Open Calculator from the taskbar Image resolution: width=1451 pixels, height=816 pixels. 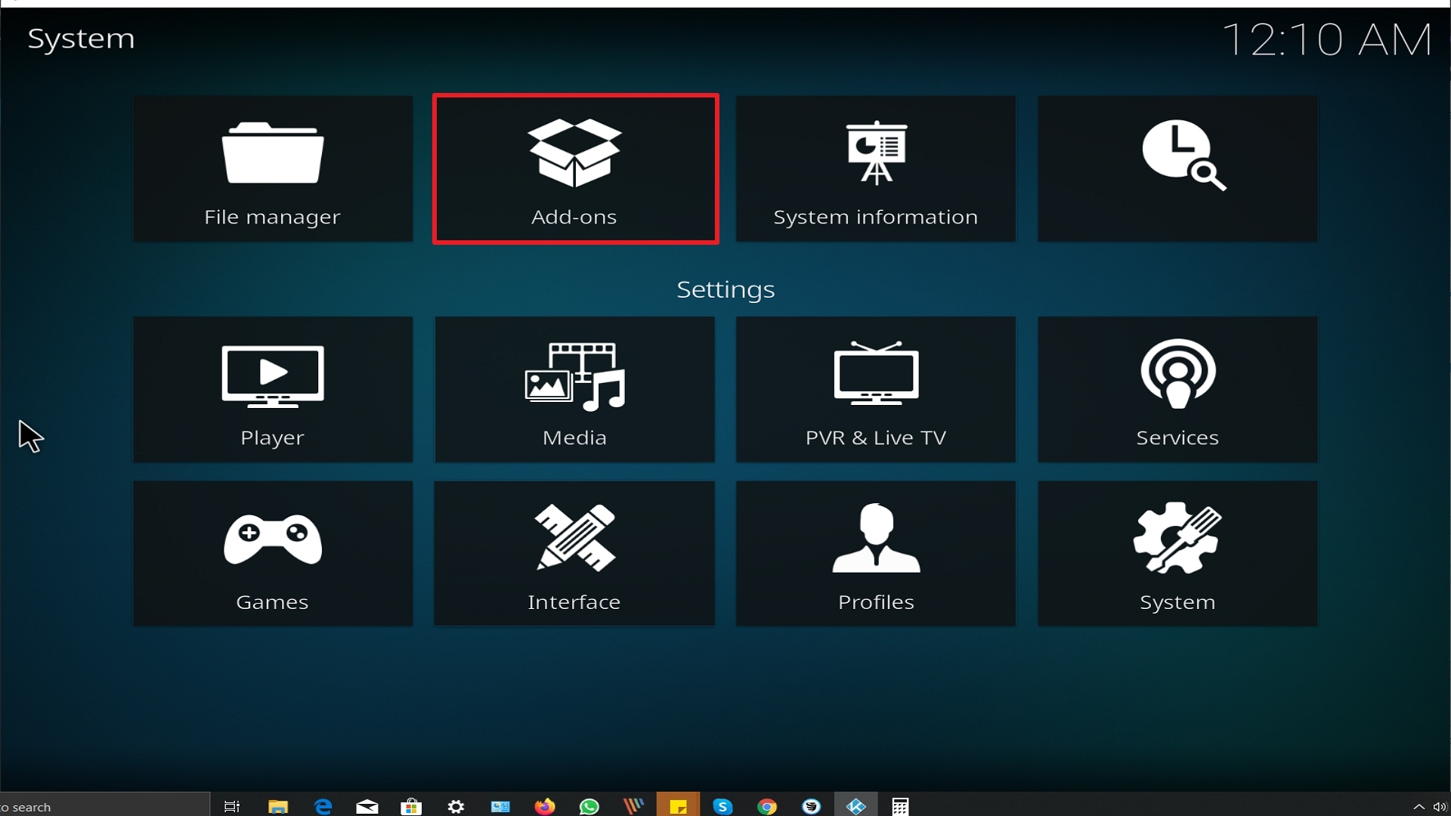pos(900,806)
